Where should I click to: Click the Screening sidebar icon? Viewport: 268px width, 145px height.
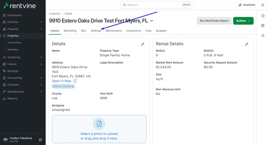4,57
